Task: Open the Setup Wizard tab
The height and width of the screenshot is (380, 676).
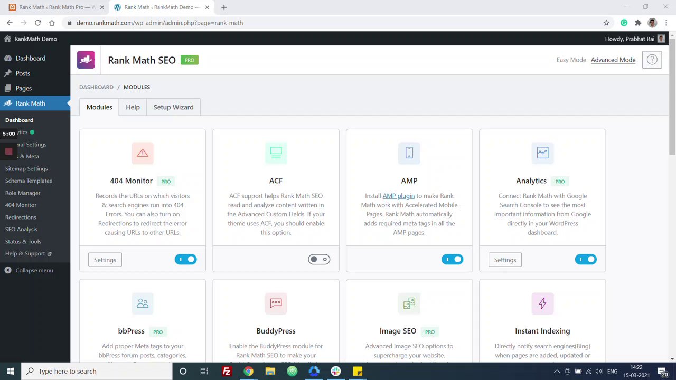Action: [x=173, y=107]
